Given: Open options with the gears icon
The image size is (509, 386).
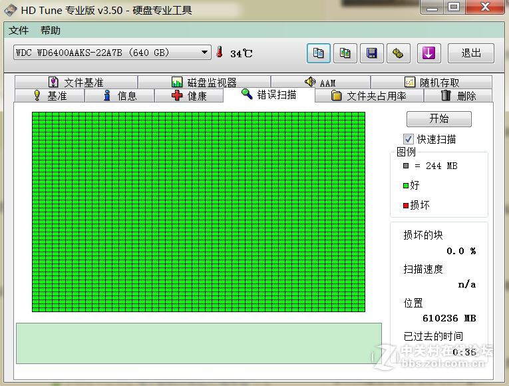Looking at the screenshot, I should point(399,53).
